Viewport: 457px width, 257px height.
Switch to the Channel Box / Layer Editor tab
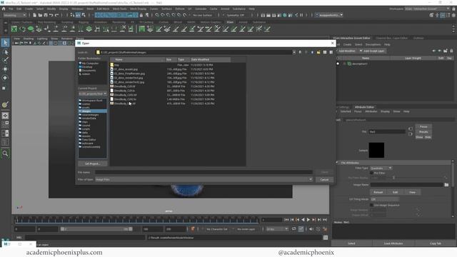tap(392, 38)
